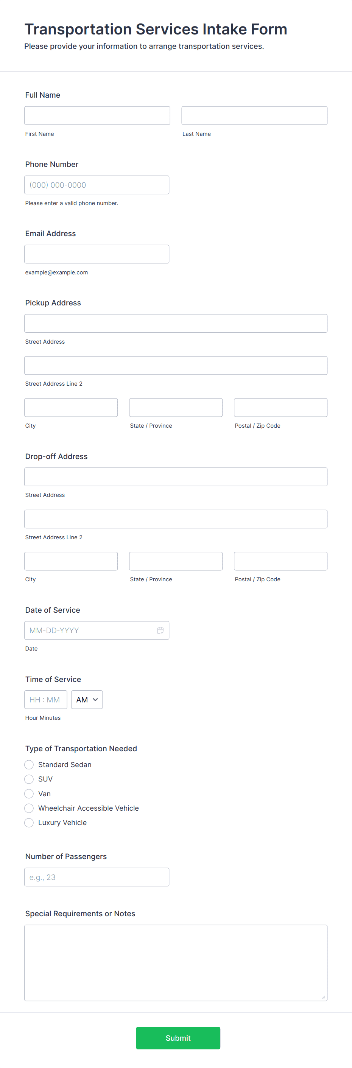Select the Luxury Vehicle radio button
Viewport: 352px width, 1068px height.
29,822
